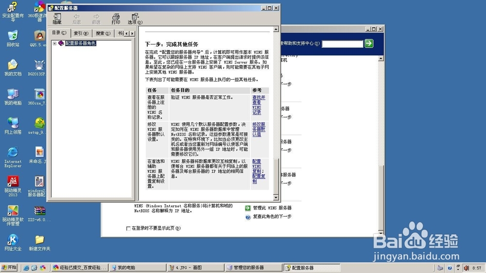Click the tab strip left scroll arrow
Image resolution: width=486 pixels, height=273 pixels.
point(126,34)
